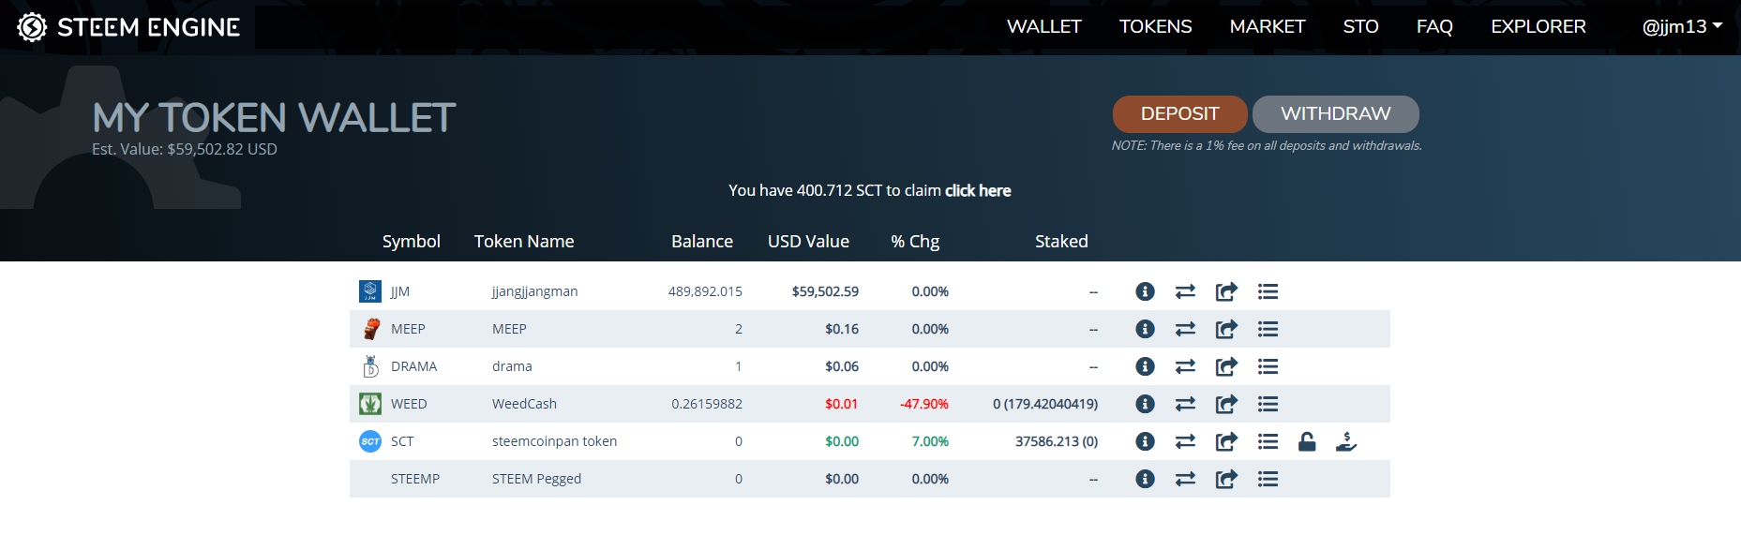Screen dimensions: 1741x550
Task: Click the WITHDRAW button
Action: [x=1335, y=114]
